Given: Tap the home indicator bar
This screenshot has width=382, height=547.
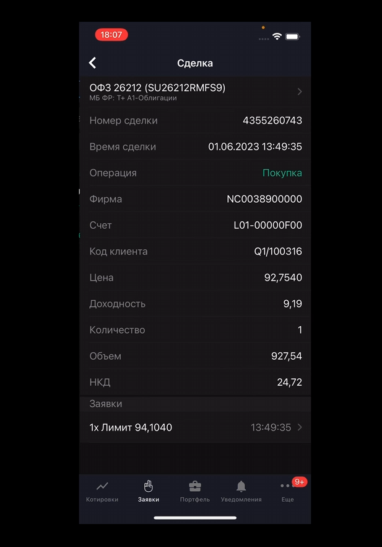Looking at the screenshot, I should pyautogui.click(x=195, y=517).
